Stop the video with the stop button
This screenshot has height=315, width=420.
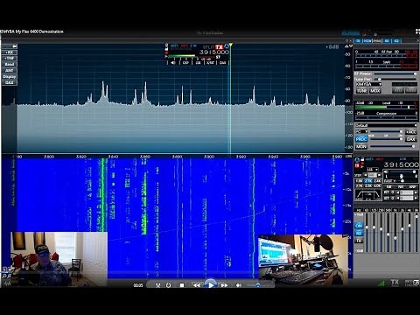182,285
